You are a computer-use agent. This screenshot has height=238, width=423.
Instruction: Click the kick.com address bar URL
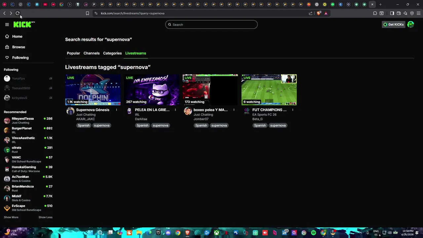[x=133, y=13]
